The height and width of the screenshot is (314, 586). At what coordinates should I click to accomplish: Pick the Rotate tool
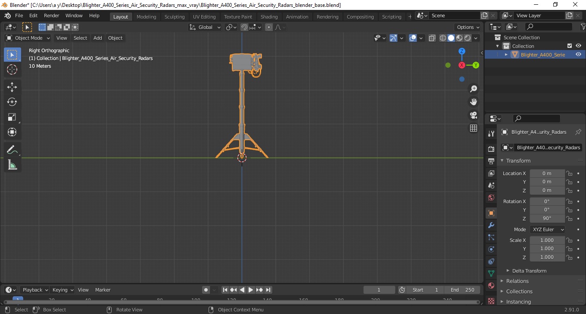click(x=12, y=102)
